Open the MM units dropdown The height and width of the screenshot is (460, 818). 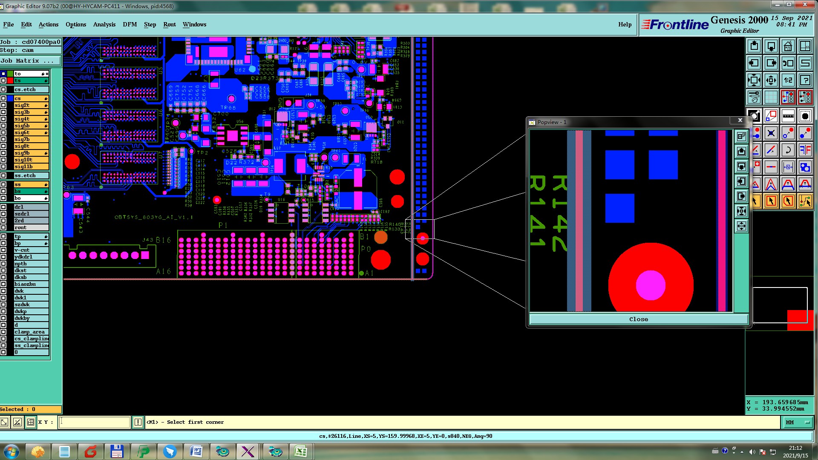[x=797, y=422]
